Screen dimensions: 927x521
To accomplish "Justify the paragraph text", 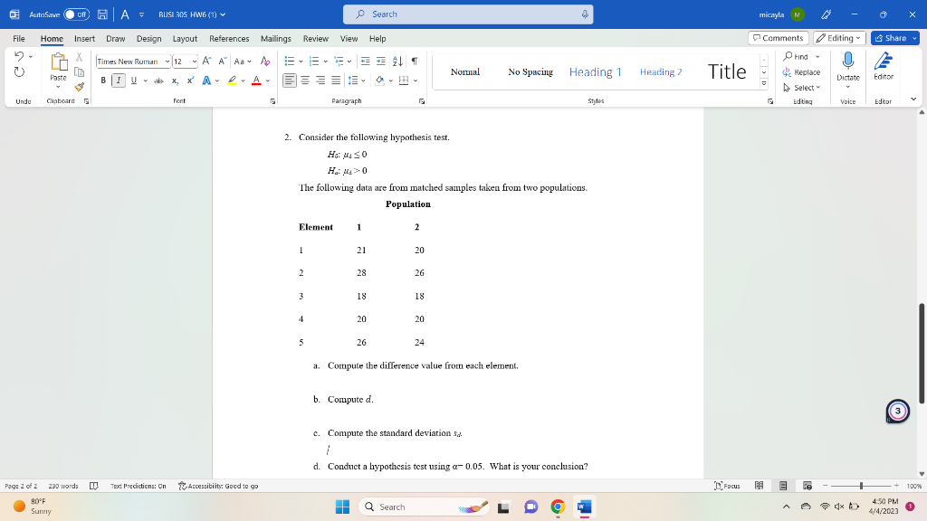I will point(336,81).
